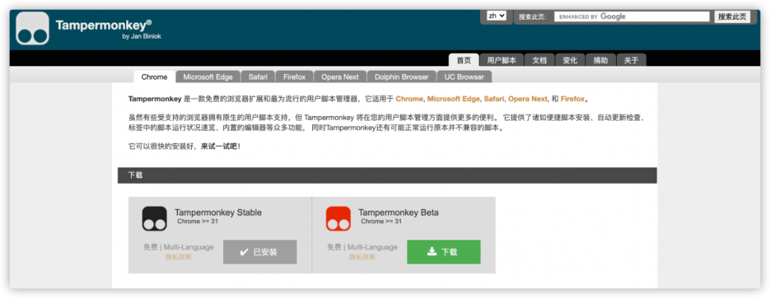Follow the orange Safari link in the description
The width and height of the screenshot is (770, 298).
[x=493, y=98]
